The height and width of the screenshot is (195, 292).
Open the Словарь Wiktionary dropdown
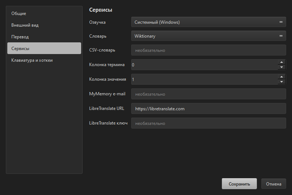tap(209, 36)
